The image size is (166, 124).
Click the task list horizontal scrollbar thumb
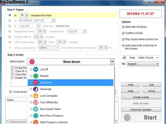click(18, 121)
